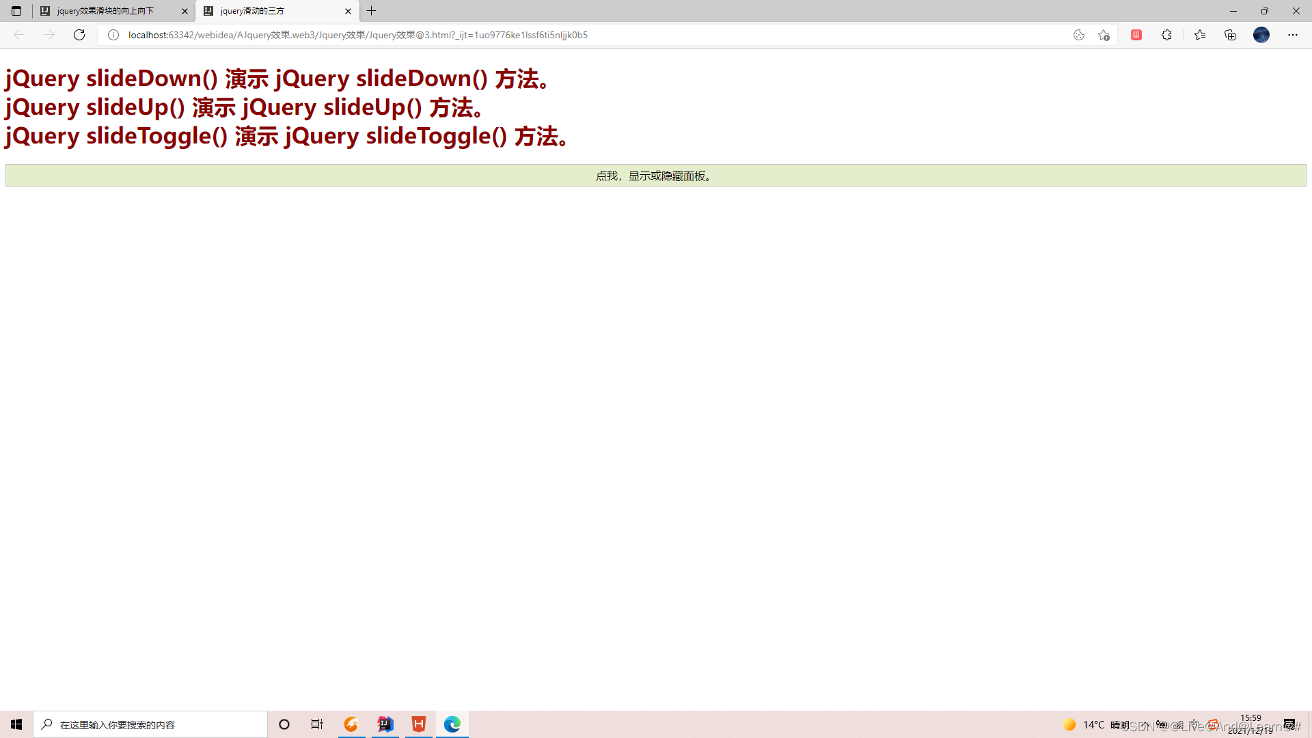1312x738 pixels.
Task: Open the red extension icon
Action: pos(1136,35)
